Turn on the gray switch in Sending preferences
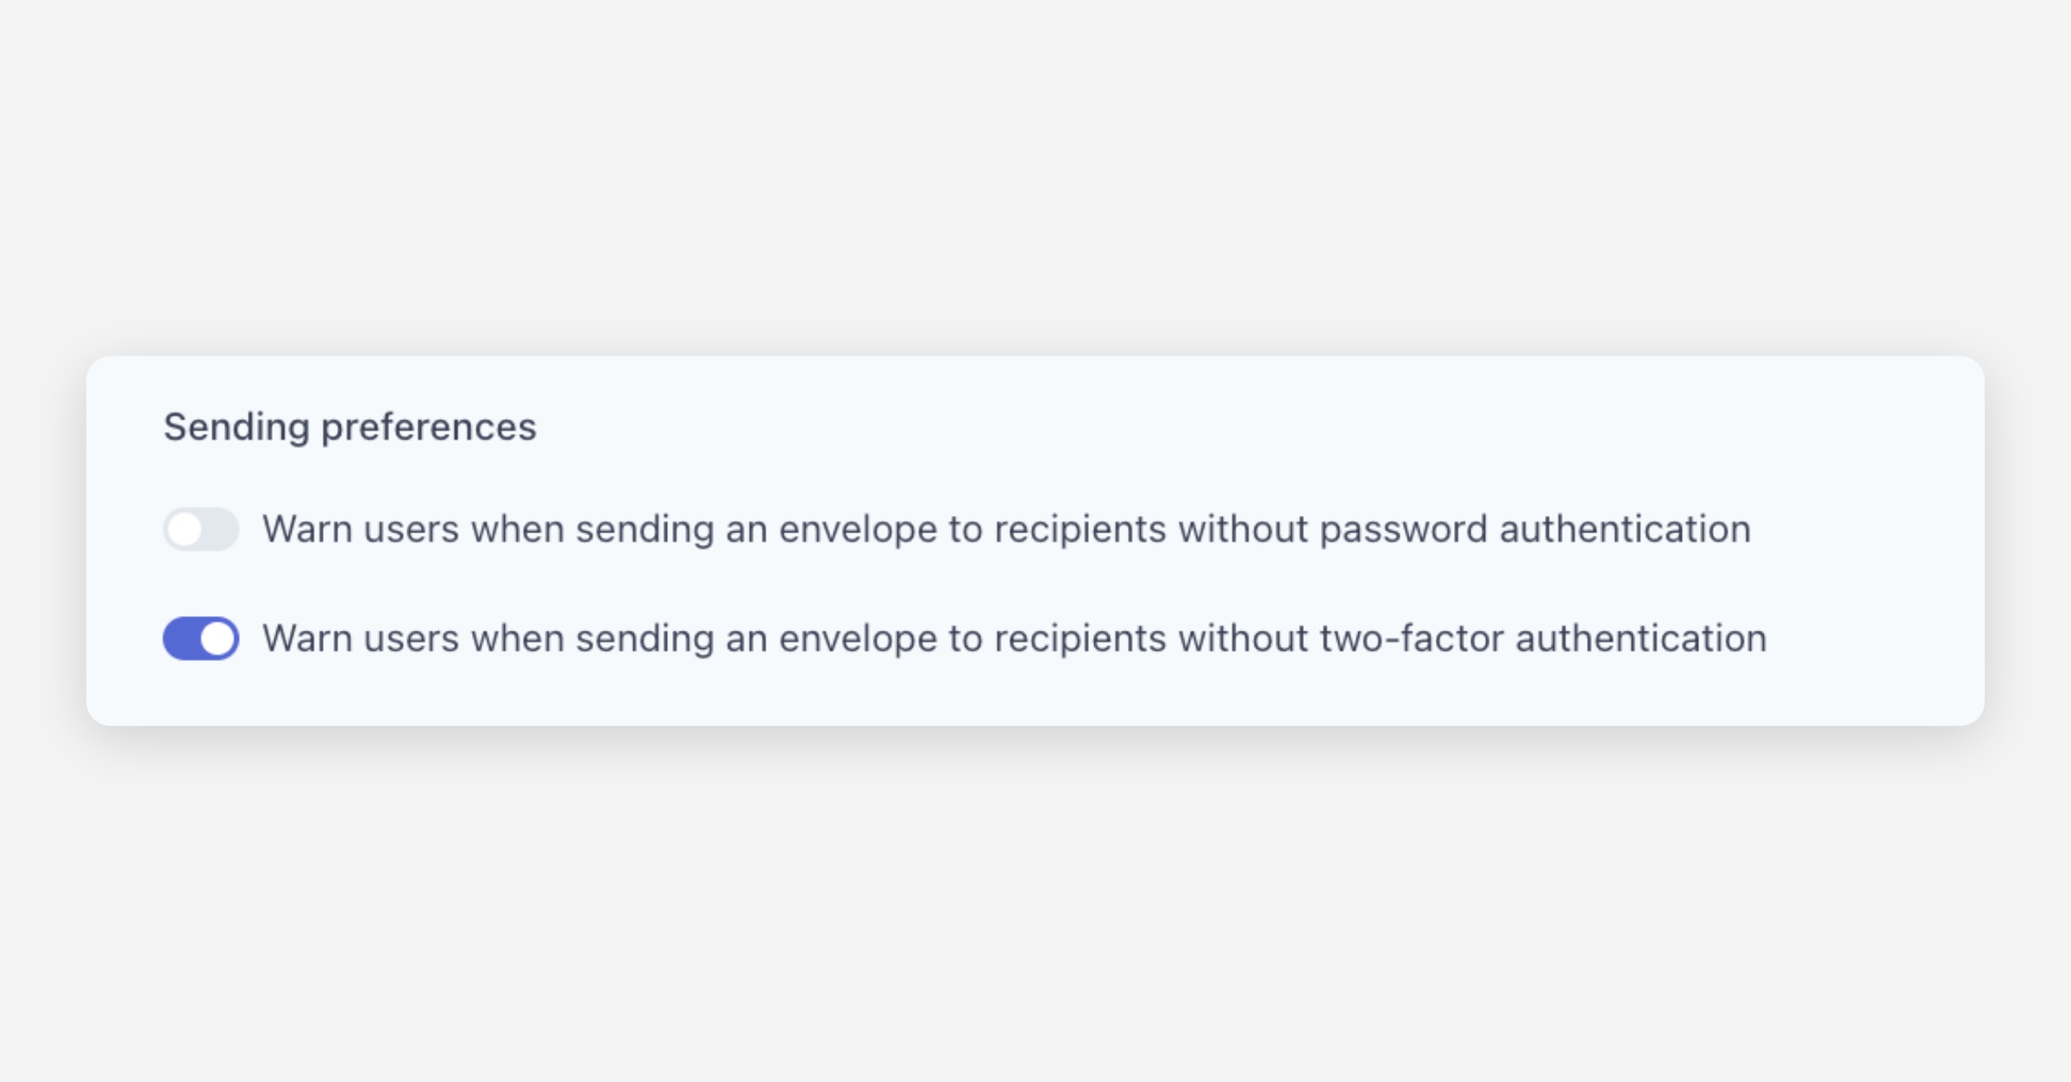Viewport: 2071px width, 1082px height. point(201,529)
